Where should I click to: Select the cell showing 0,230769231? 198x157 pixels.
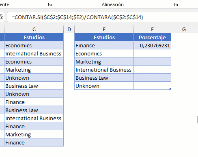152,45
